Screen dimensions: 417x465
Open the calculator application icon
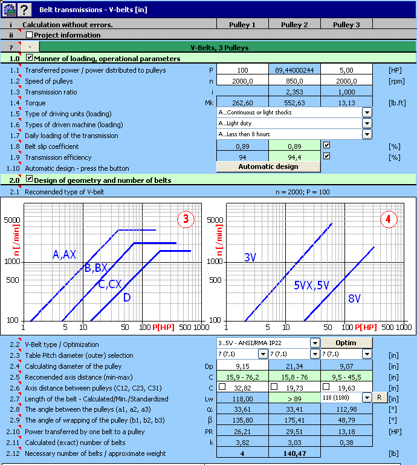pyautogui.click(x=9, y=10)
